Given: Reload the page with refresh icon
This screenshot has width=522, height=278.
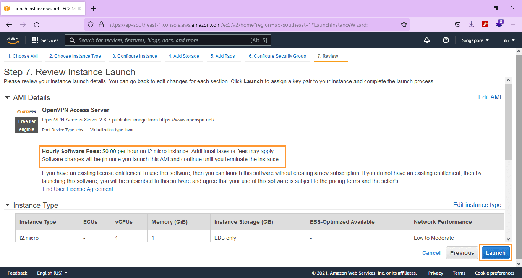Looking at the screenshot, I should (37, 25).
